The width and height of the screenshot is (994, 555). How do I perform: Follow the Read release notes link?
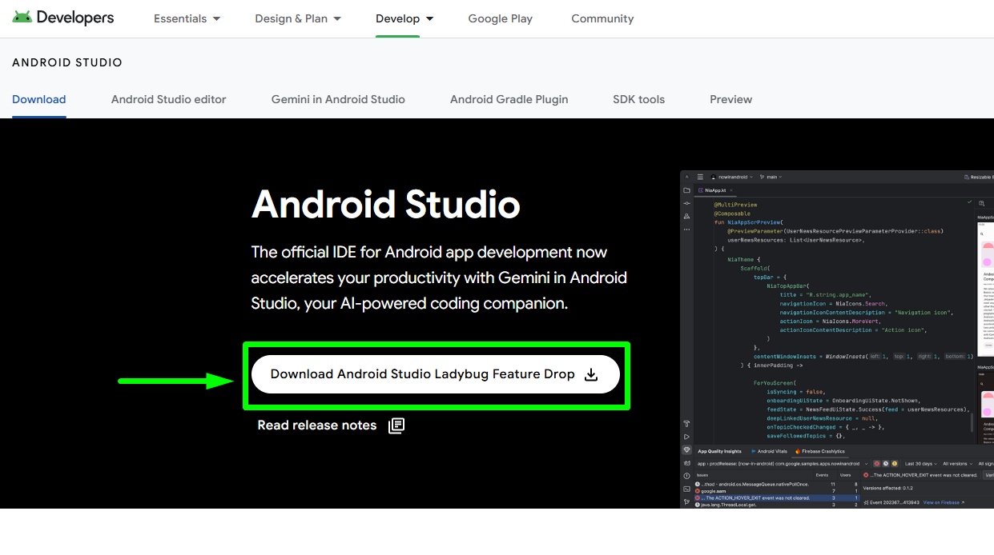(317, 425)
